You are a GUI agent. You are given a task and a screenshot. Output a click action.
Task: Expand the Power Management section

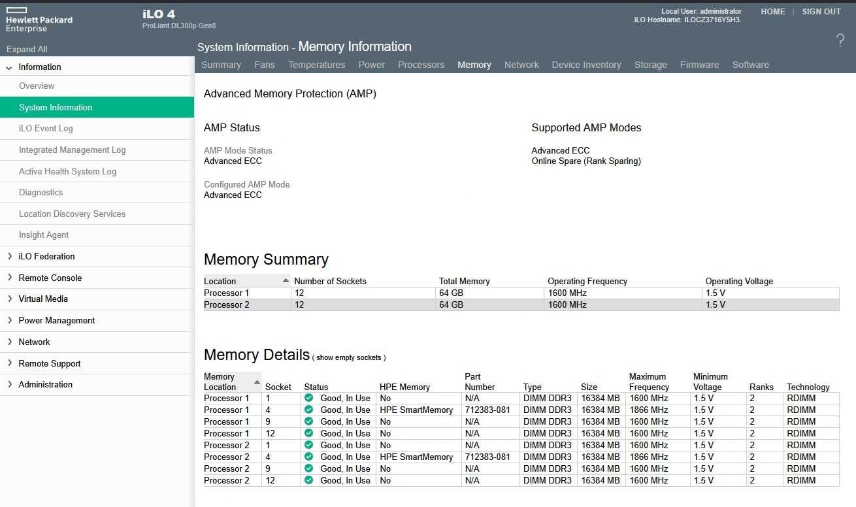[x=9, y=320]
